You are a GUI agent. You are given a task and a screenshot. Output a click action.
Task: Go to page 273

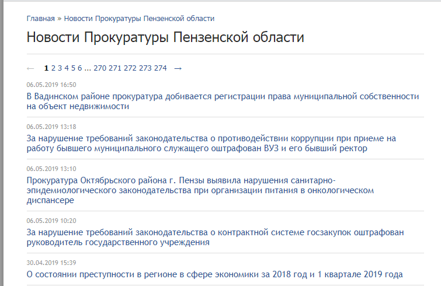145,68
